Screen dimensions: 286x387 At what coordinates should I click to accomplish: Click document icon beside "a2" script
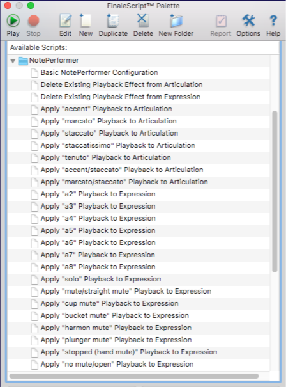pos(34,194)
